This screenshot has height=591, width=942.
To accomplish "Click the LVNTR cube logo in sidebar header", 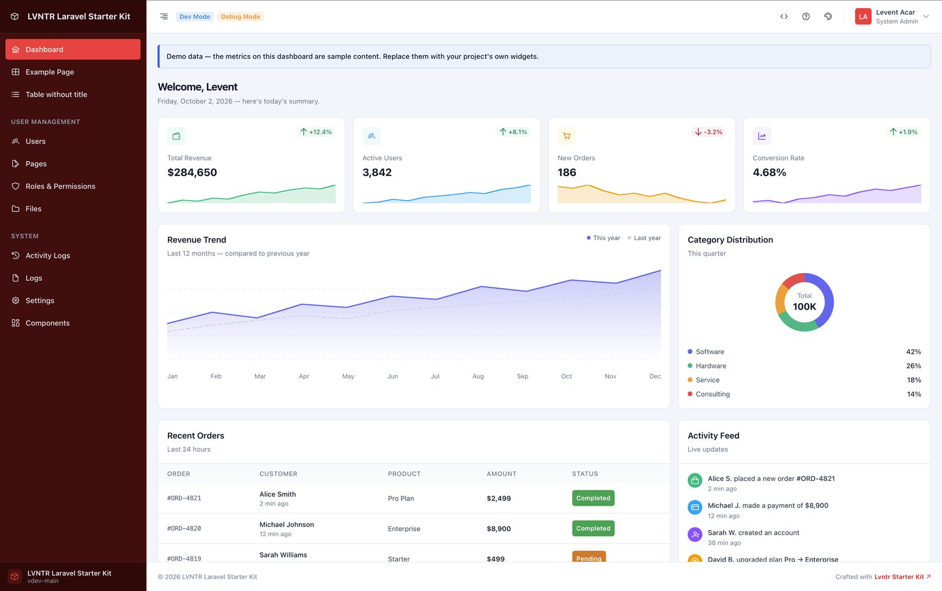I will click(x=15, y=16).
